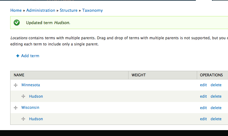Navigate to Structure breadcrumb
Image resolution: width=228 pixels, height=136 pixels.
click(69, 10)
